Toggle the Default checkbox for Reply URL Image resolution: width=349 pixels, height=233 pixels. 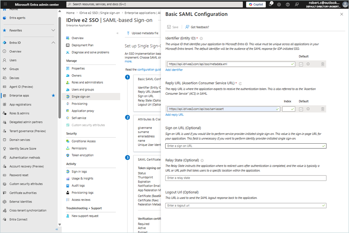(301, 109)
